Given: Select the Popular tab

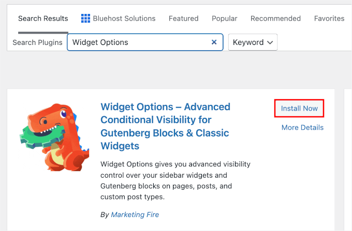Looking at the screenshot, I should click(x=224, y=19).
